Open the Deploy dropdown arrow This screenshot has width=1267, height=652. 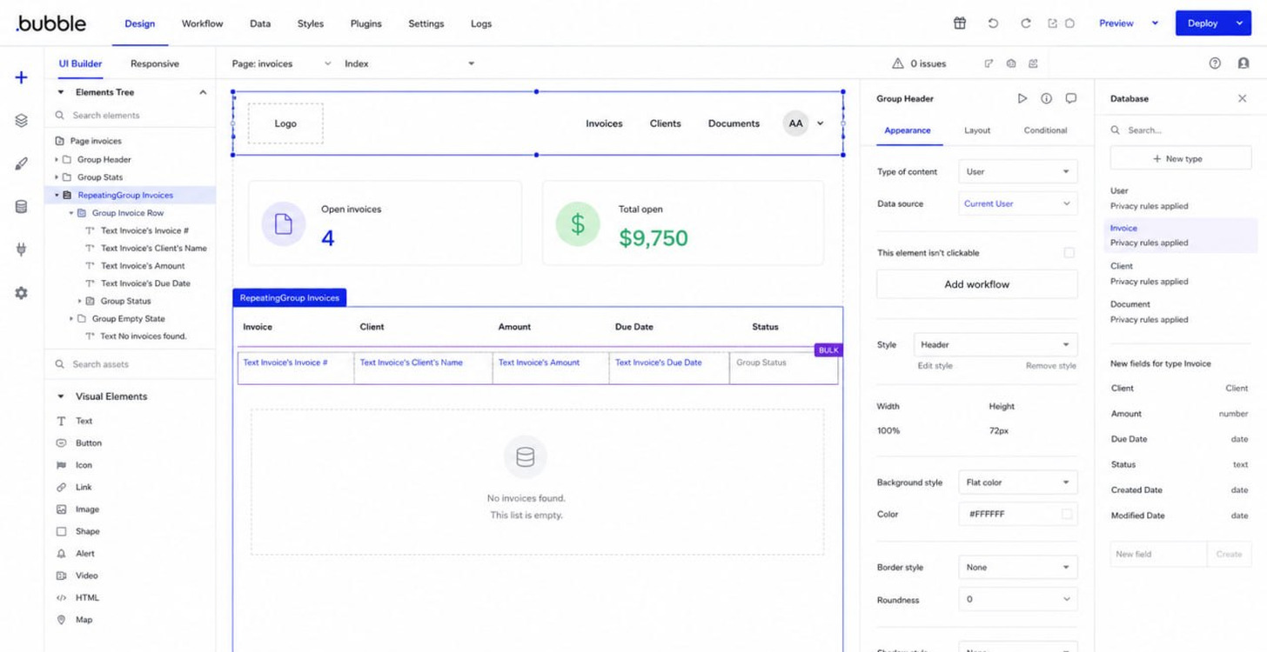(1239, 23)
